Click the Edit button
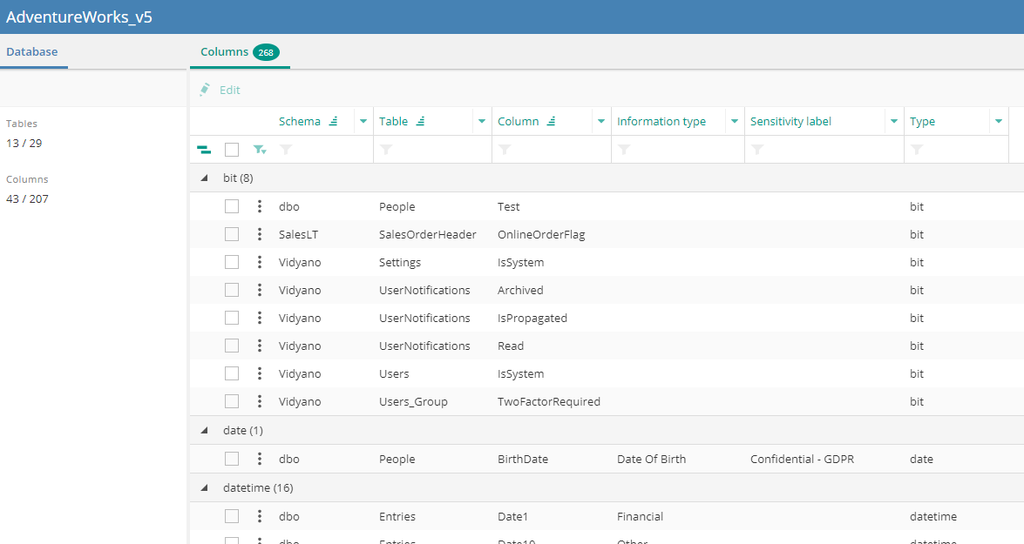This screenshot has width=1024, height=544. click(220, 90)
